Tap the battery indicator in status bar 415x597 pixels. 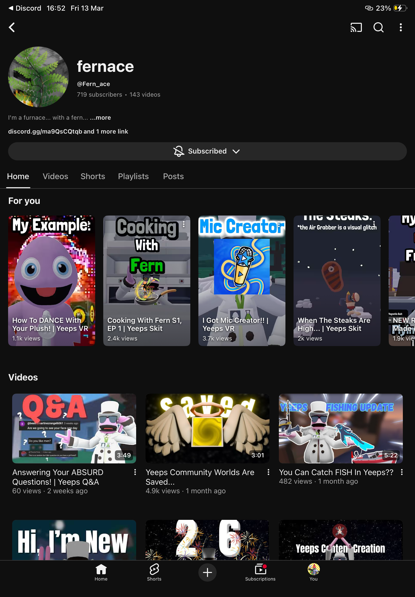[400, 8]
